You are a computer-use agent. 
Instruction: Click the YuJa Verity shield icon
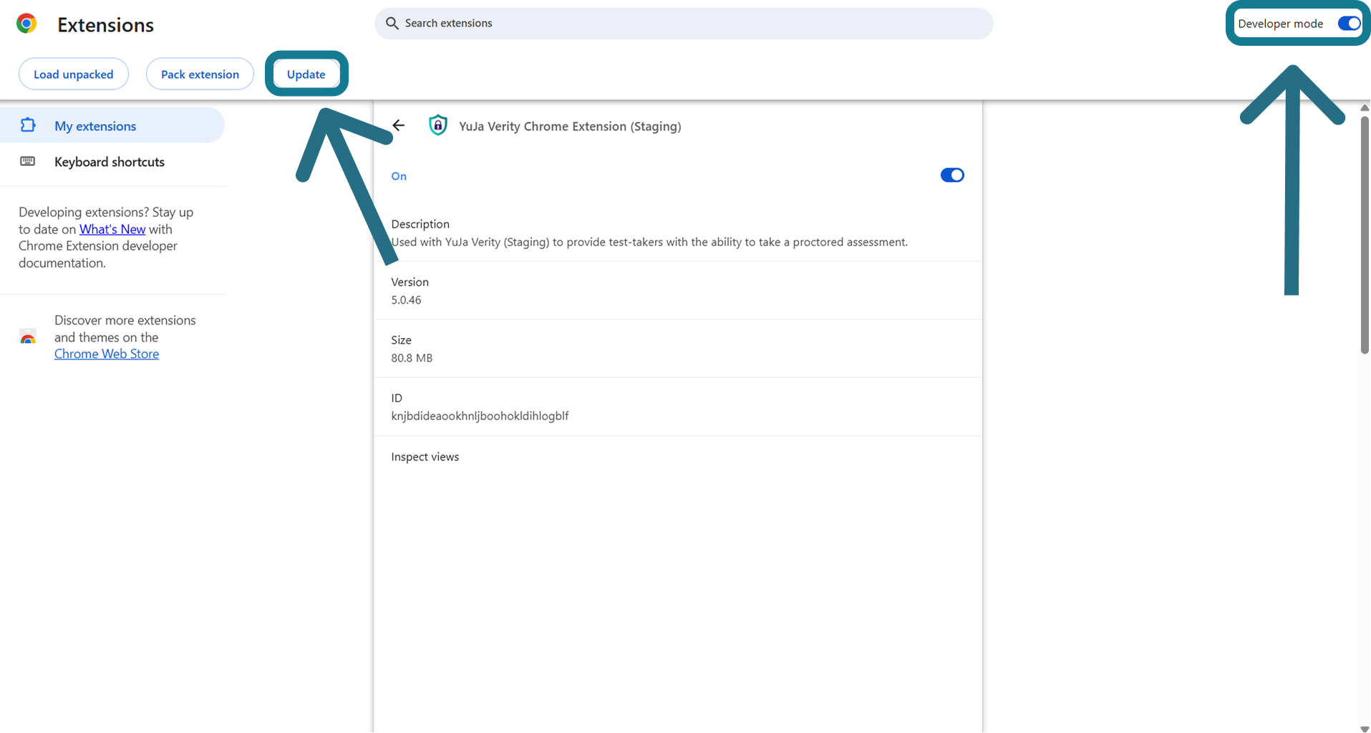click(x=437, y=125)
